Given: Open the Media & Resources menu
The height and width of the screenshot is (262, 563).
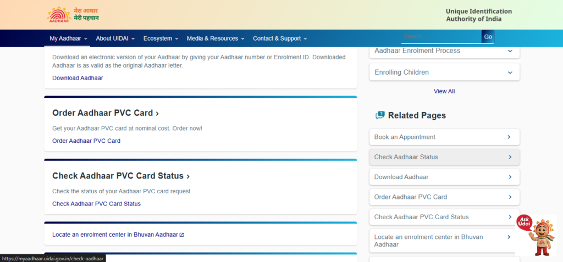Looking at the screenshot, I should pos(216,38).
